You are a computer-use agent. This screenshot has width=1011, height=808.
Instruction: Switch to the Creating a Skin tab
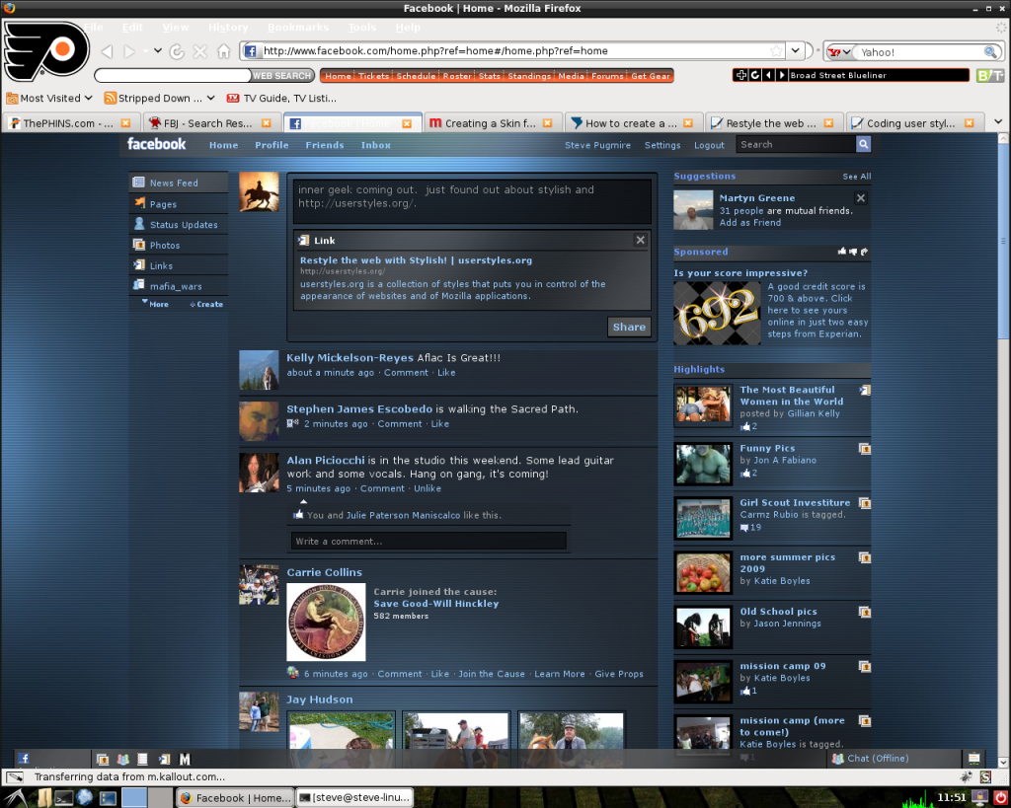tap(491, 123)
